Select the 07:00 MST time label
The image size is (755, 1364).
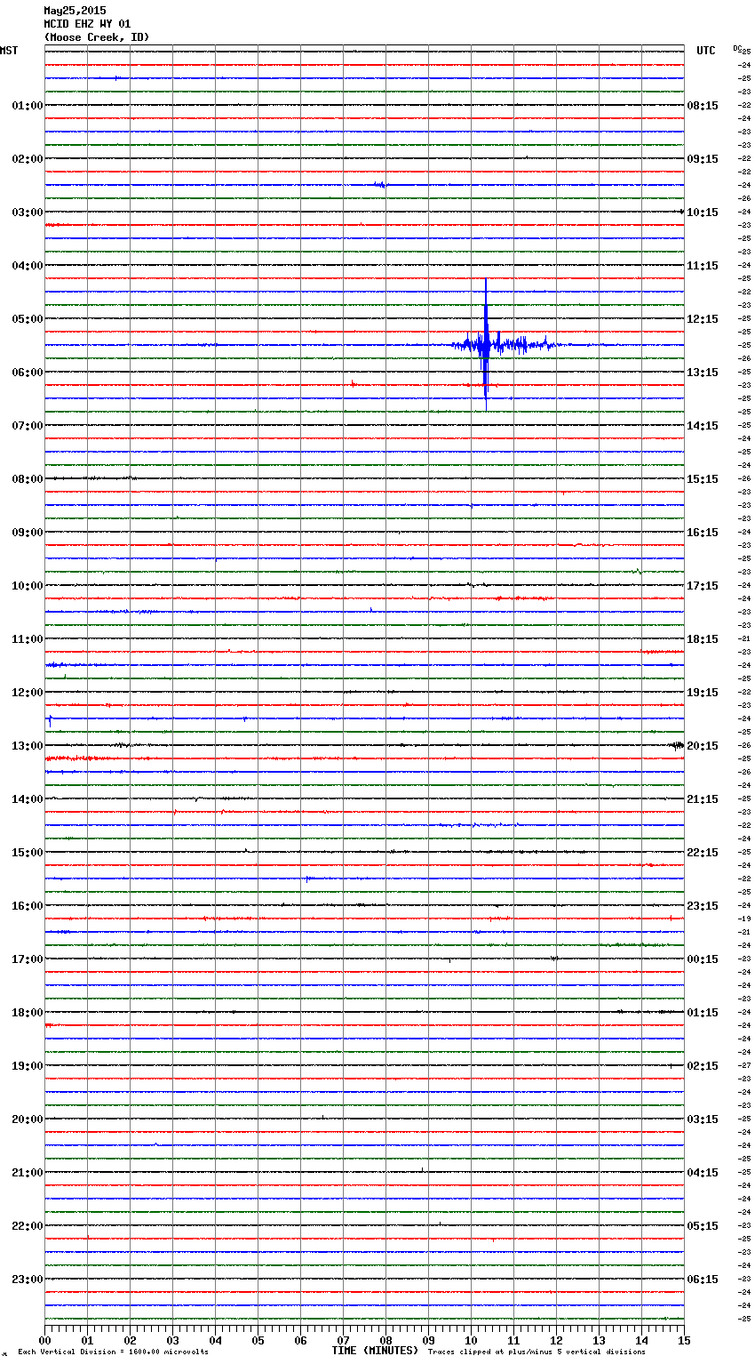(x=28, y=426)
